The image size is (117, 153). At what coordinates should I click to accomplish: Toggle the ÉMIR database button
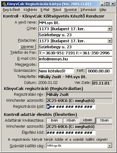54,120
